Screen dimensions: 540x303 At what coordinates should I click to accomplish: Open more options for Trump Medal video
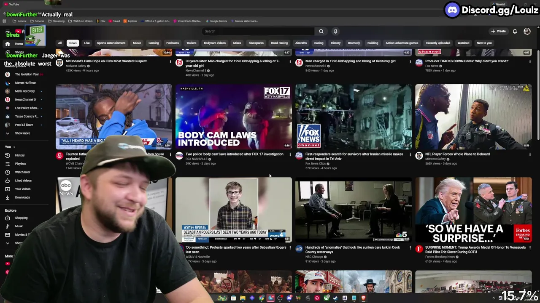(530, 248)
